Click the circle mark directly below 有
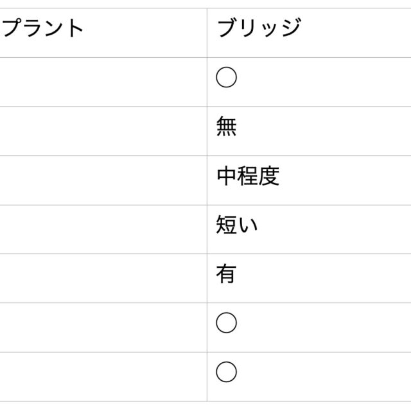This screenshot has height=411, width=411. point(227,323)
